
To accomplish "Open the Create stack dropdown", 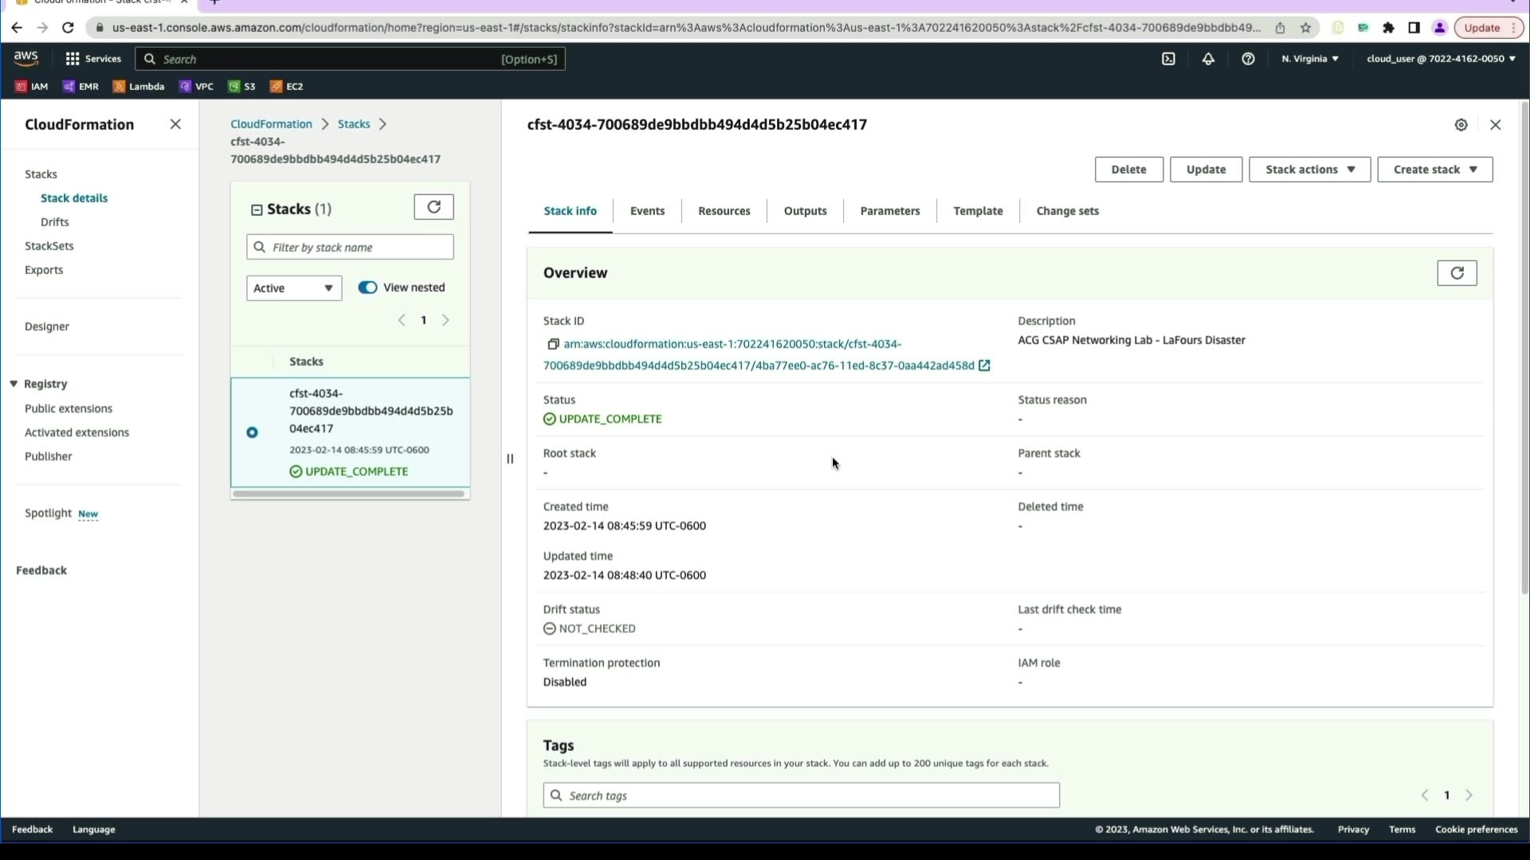I will tap(1434, 170).
